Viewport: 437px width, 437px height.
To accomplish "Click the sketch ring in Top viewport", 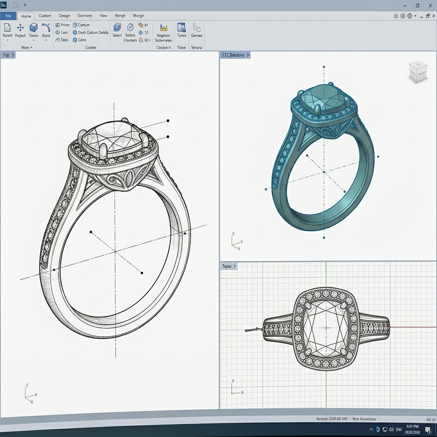I will (x=115, y=229).
